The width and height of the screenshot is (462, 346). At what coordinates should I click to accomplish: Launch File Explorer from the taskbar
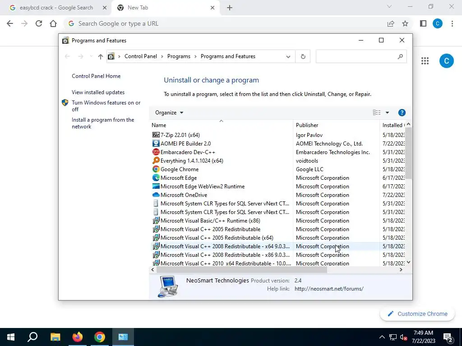(x=55, y=337)
